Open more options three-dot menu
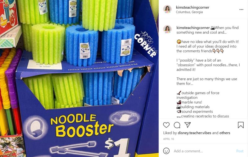This screenshot has width=248, height=157. pos(241,10)
